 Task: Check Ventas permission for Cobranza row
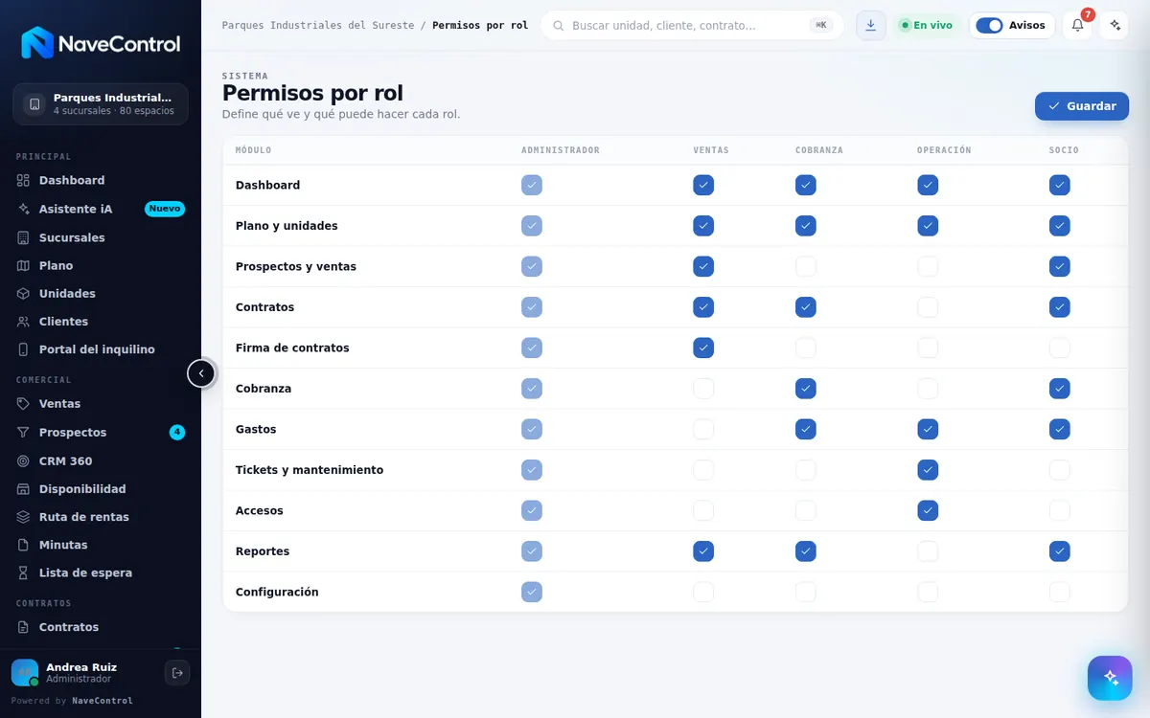coord(703,389)
